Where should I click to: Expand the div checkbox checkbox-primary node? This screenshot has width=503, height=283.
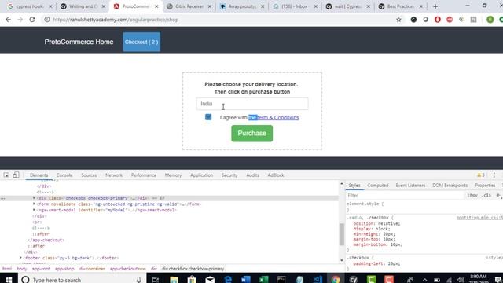[34, 198]
